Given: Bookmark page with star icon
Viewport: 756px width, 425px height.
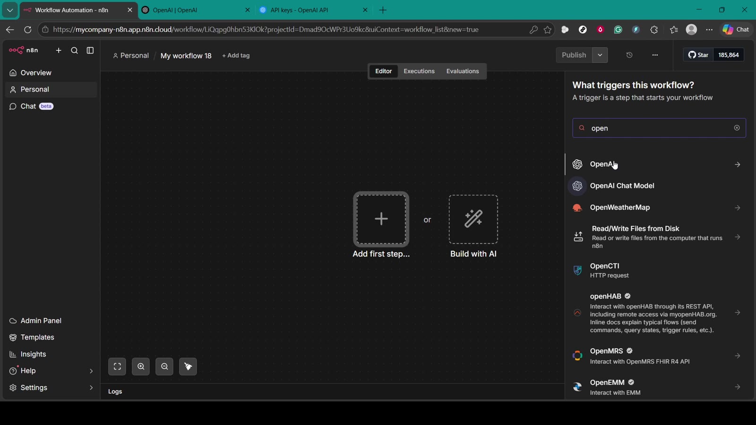Looking at the screenshot, I should tap(548, 30).
